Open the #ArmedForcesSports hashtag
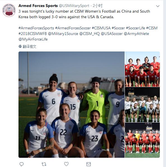166x167 pixels. point(36,28)
